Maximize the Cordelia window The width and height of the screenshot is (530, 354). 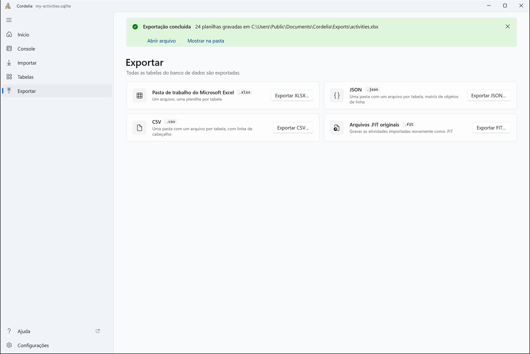tap(505, 6)
